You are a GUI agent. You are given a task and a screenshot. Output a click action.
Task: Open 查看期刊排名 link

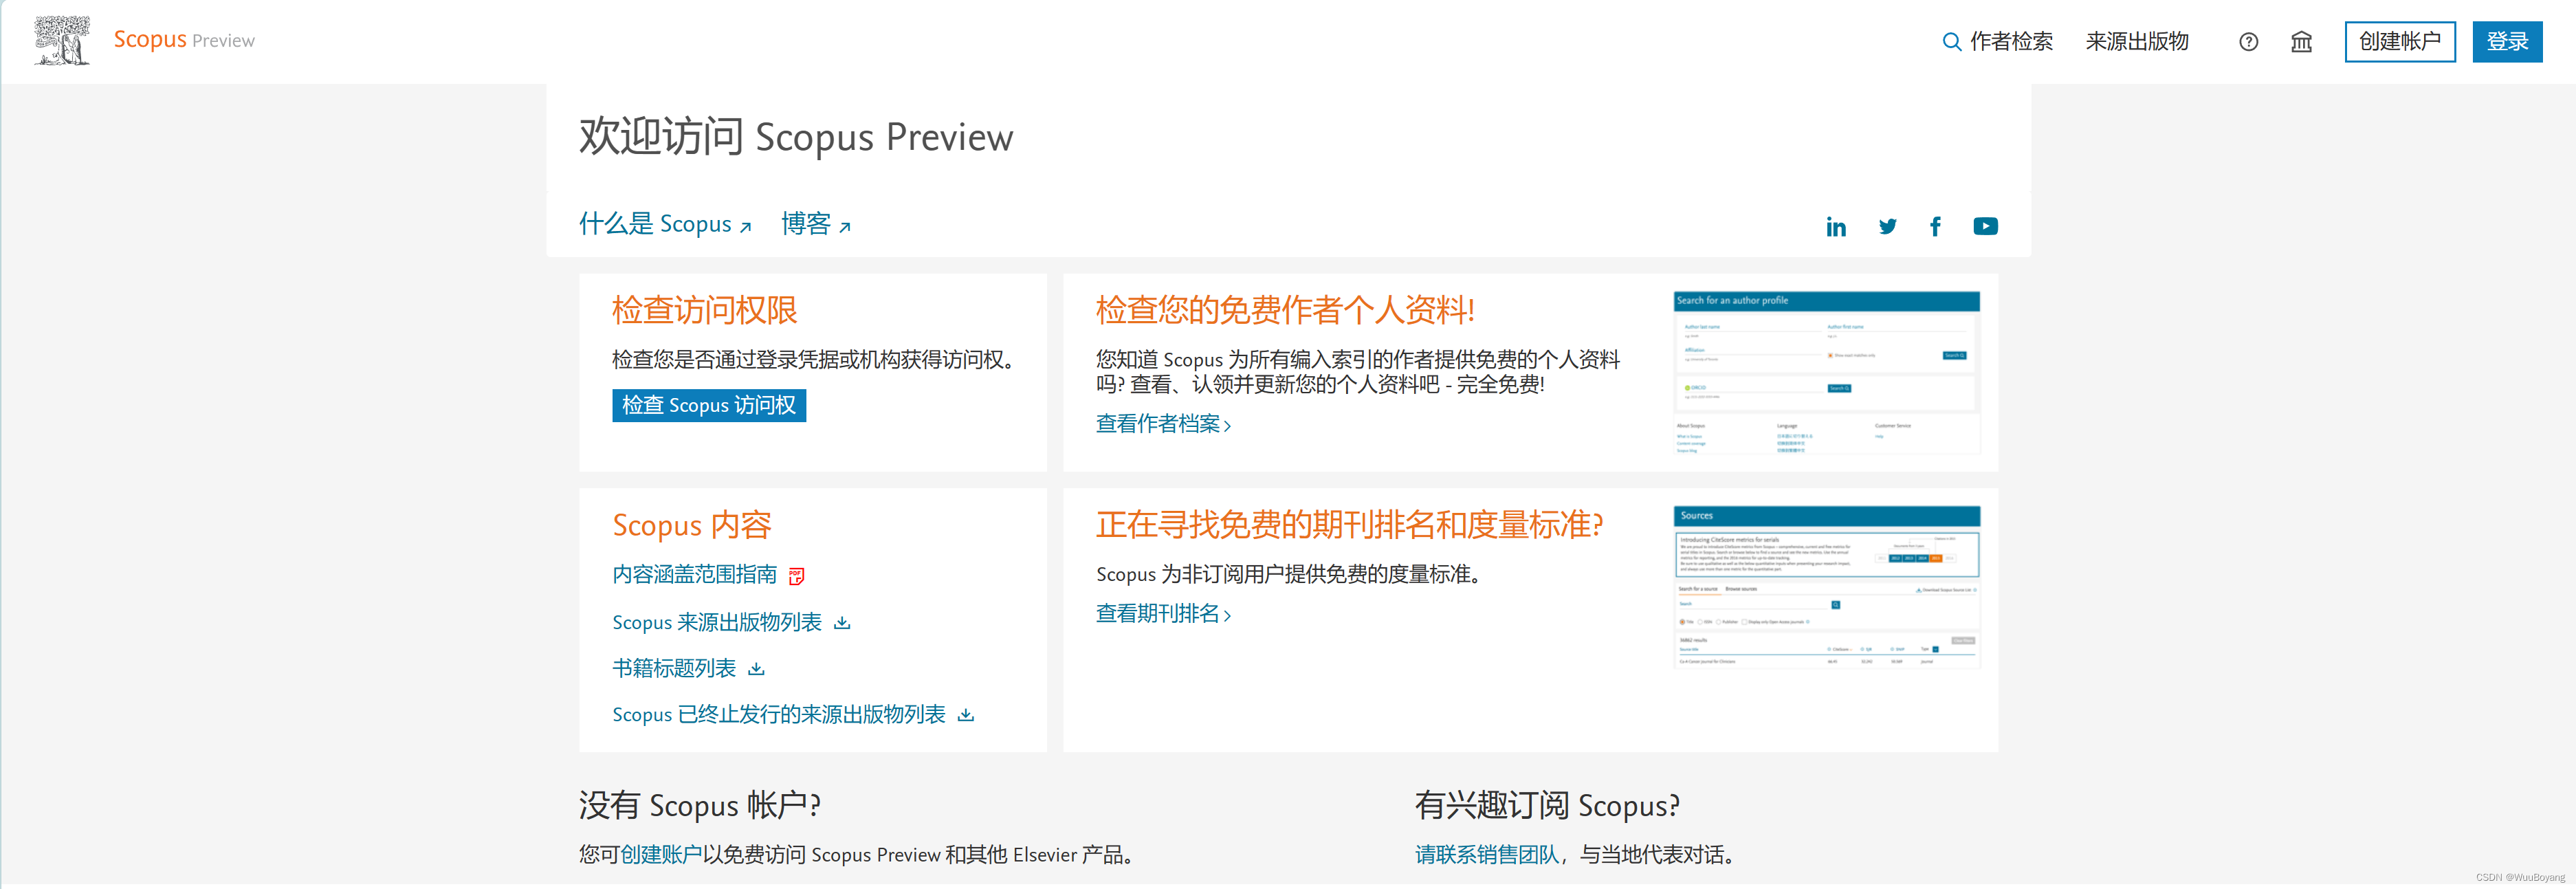pyautogui.click(x=1162, y=614)
